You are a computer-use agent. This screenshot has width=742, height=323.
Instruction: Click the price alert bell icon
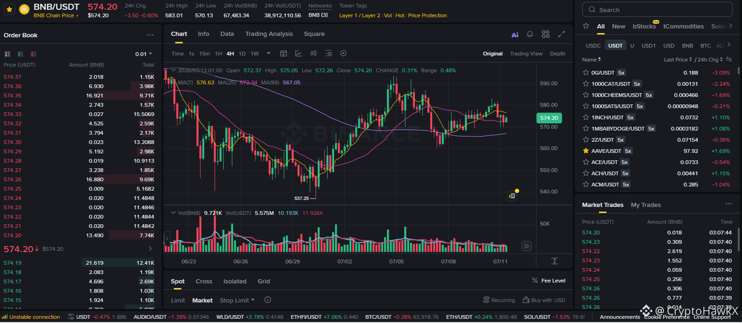point(530,34)
